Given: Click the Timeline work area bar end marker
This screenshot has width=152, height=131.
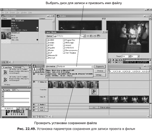Looking at the screenshot, I should pos(140,68).
